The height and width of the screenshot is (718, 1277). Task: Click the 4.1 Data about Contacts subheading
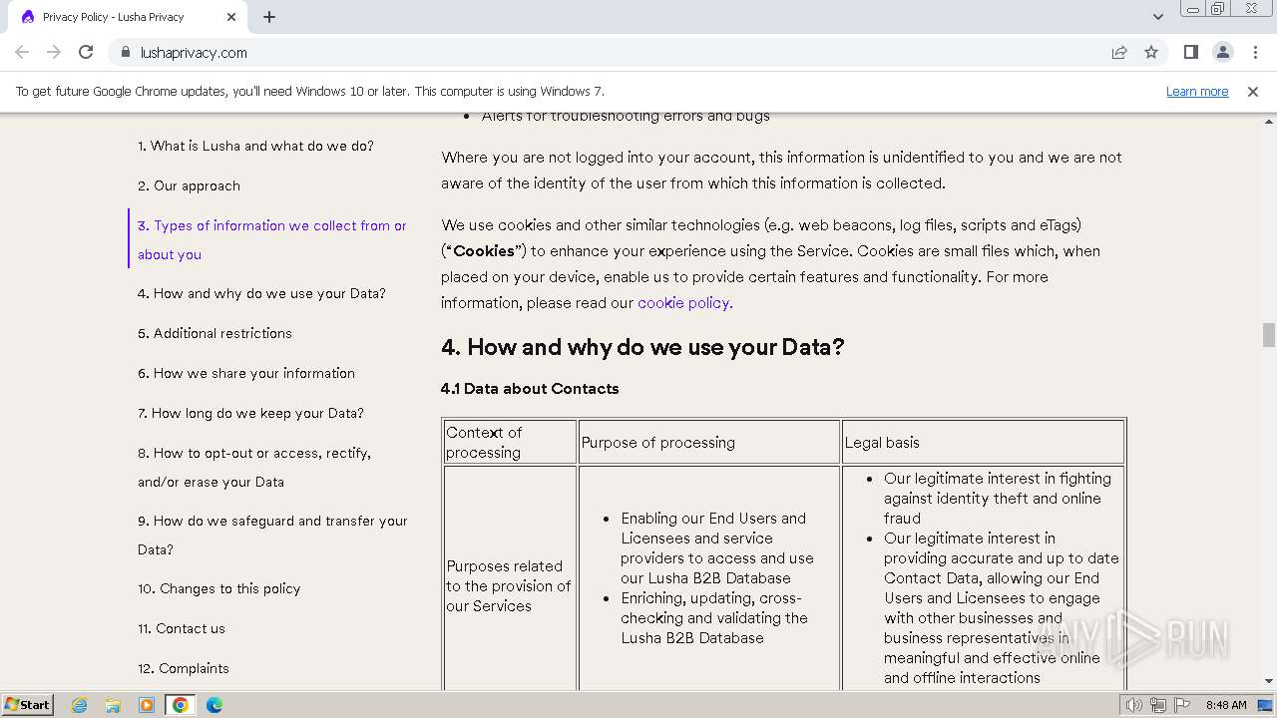point(530,389)
